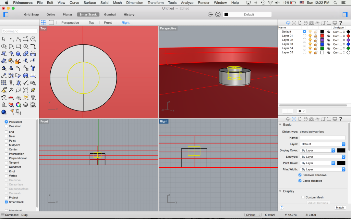The image size is (351, 219).
Task: Open the Surface menu
Action: [90, 3]
